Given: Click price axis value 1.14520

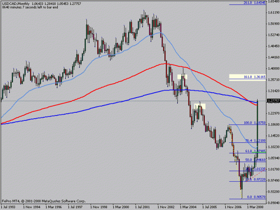Looking at the screenshot, I should pos(274,136).
